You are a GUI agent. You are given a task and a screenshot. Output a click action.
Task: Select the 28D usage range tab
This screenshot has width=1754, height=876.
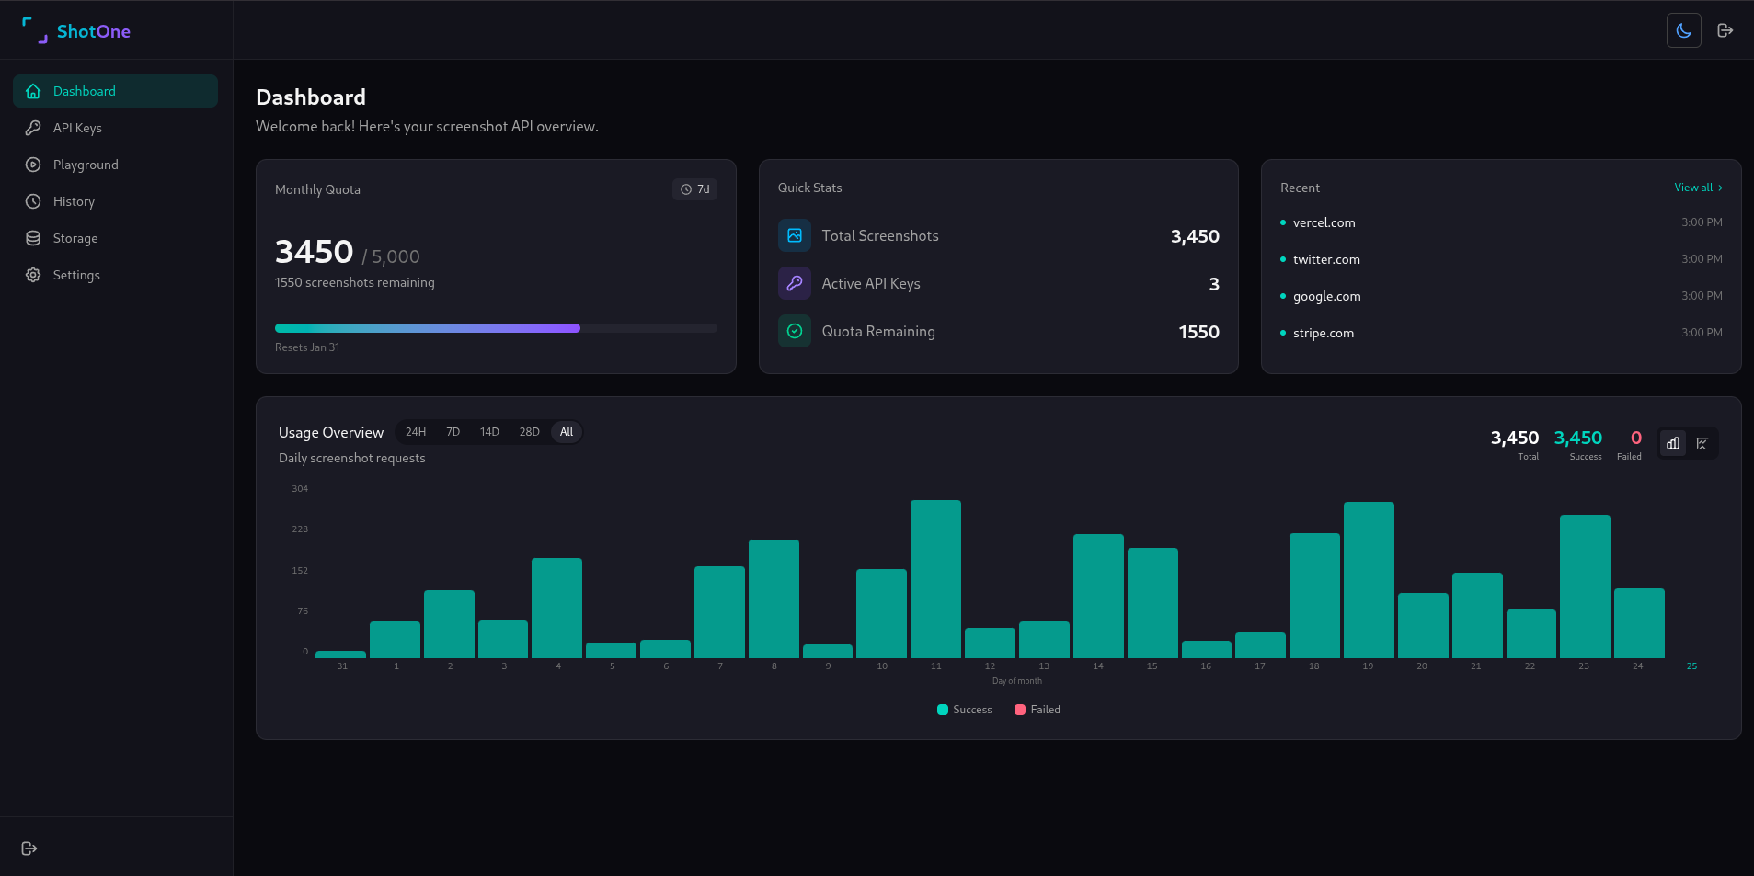tap(529, 431)
